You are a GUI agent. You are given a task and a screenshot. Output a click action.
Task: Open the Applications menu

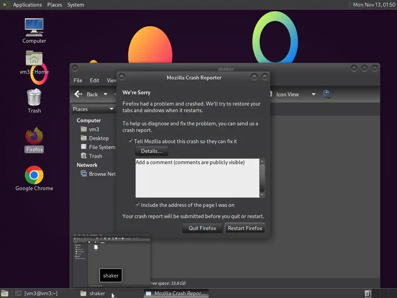pyautogui.click(x=28, y=5)
